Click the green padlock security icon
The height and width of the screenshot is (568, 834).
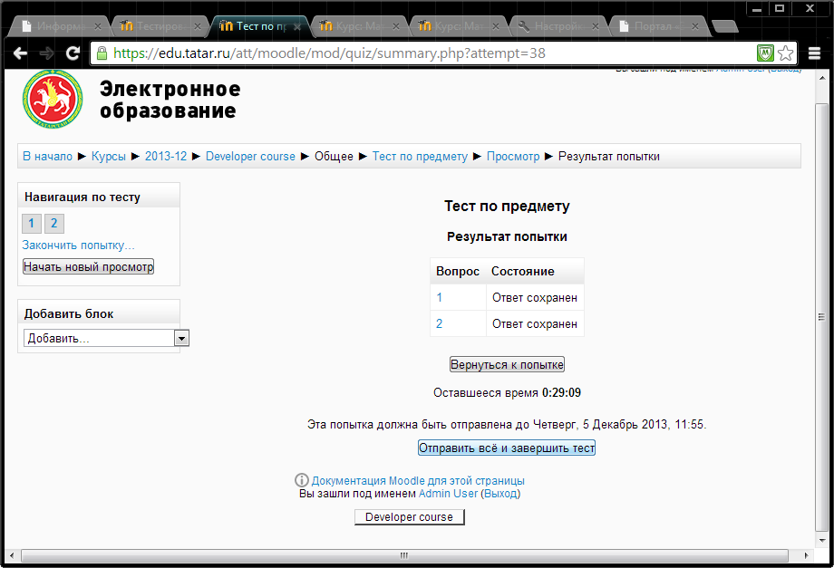(102, 53)
